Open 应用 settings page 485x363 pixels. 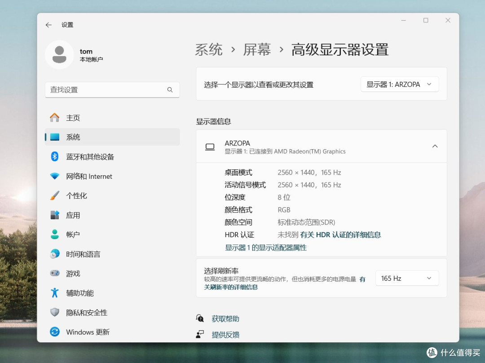click(x=112, y=215)
